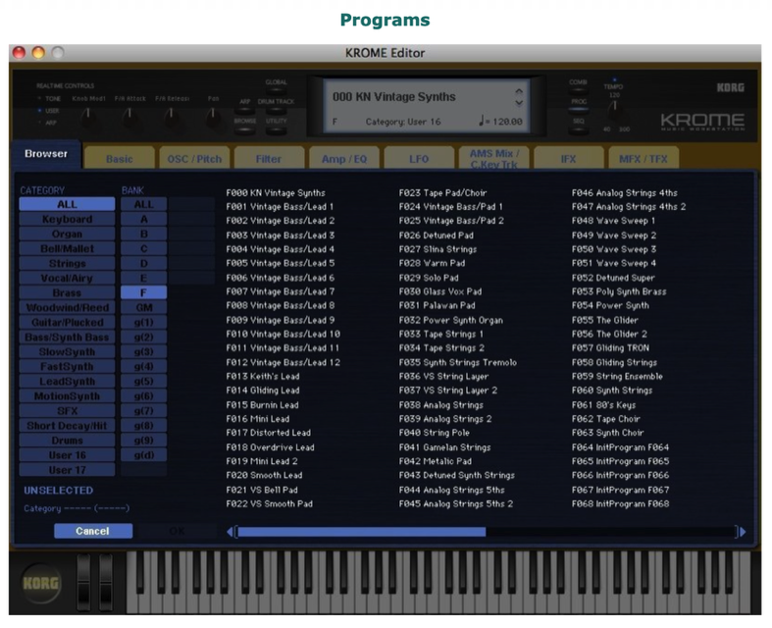The height and width of the screenshot is (628, 772).
Task: Select bank g(1)
Action: [144, 322]
